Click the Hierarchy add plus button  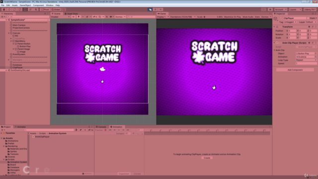pyautogui.click(x=2, y=17)
